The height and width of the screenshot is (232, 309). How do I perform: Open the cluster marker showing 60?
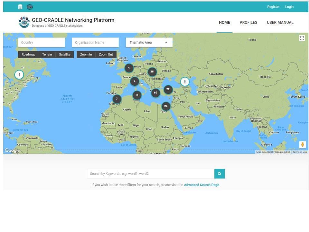pos(155,92)
